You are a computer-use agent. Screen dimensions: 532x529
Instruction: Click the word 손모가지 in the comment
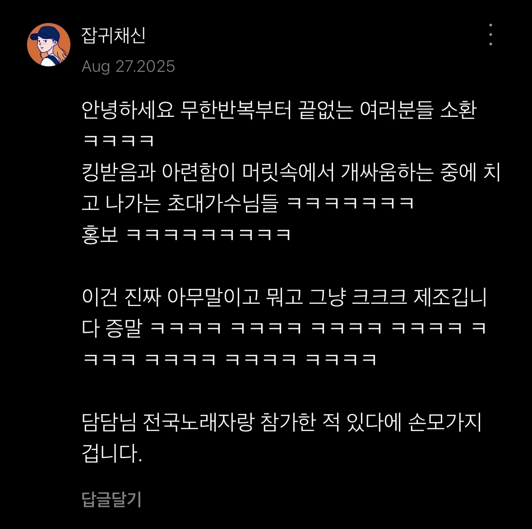445,422
